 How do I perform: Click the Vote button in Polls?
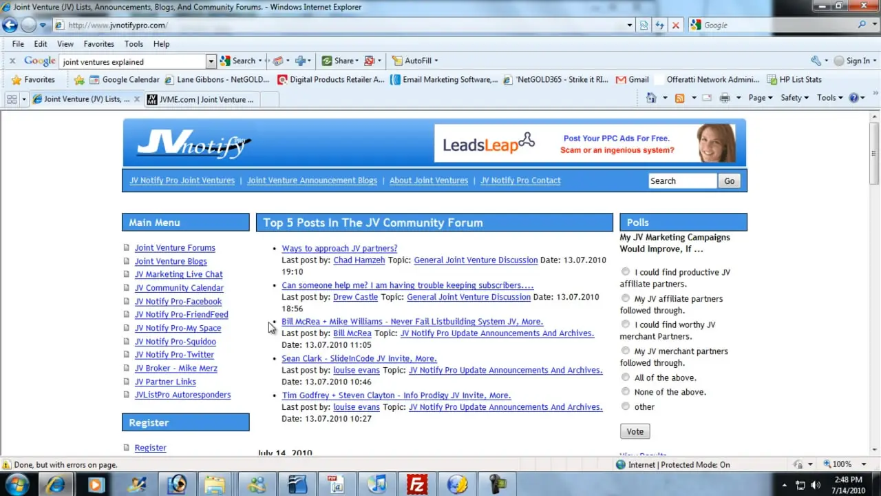(x=635, y=431)
